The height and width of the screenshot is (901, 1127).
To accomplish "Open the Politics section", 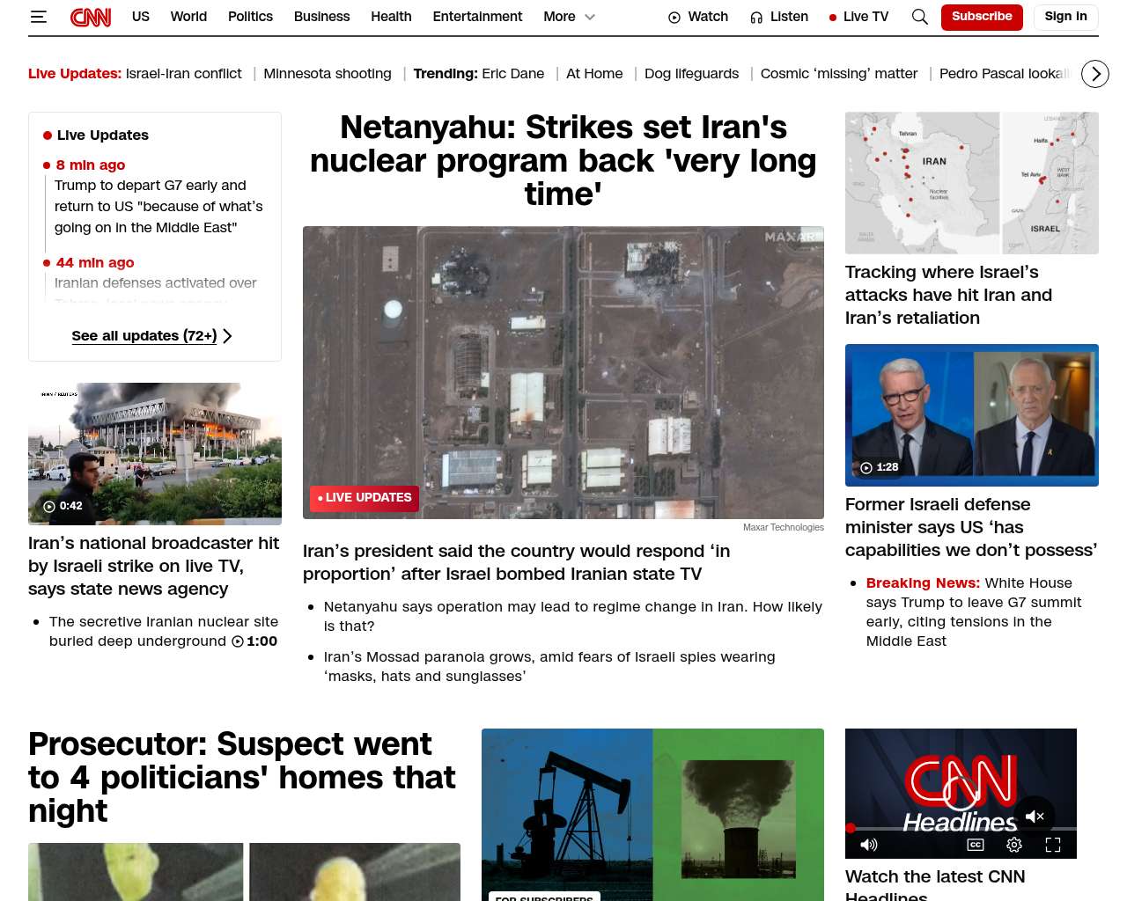I will pos(250,17).
